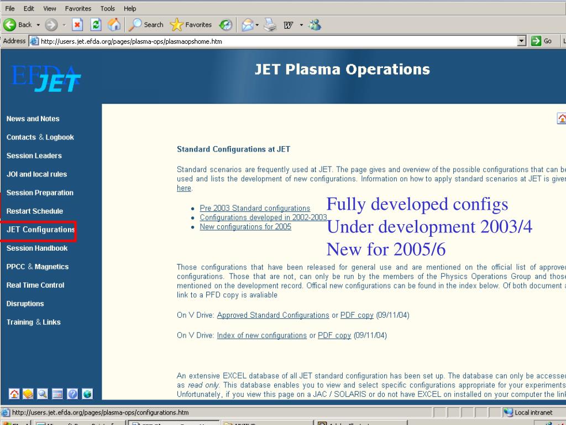
Task: Follow the 'here' link in intro paragraph
Action: [x=184, y=188]
